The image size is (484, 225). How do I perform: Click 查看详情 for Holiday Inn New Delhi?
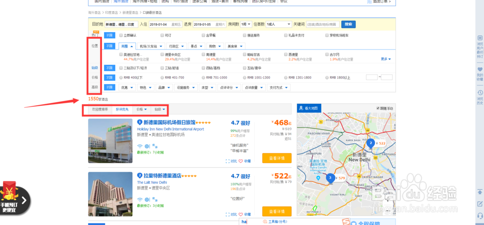[276, 158]
